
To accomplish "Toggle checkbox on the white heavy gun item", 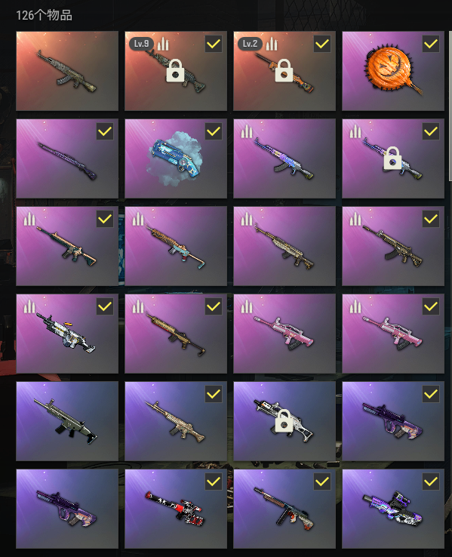I will pos(105,306).
